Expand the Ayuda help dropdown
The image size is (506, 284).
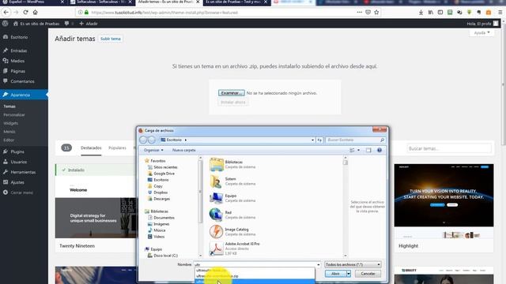coord(481,33)
